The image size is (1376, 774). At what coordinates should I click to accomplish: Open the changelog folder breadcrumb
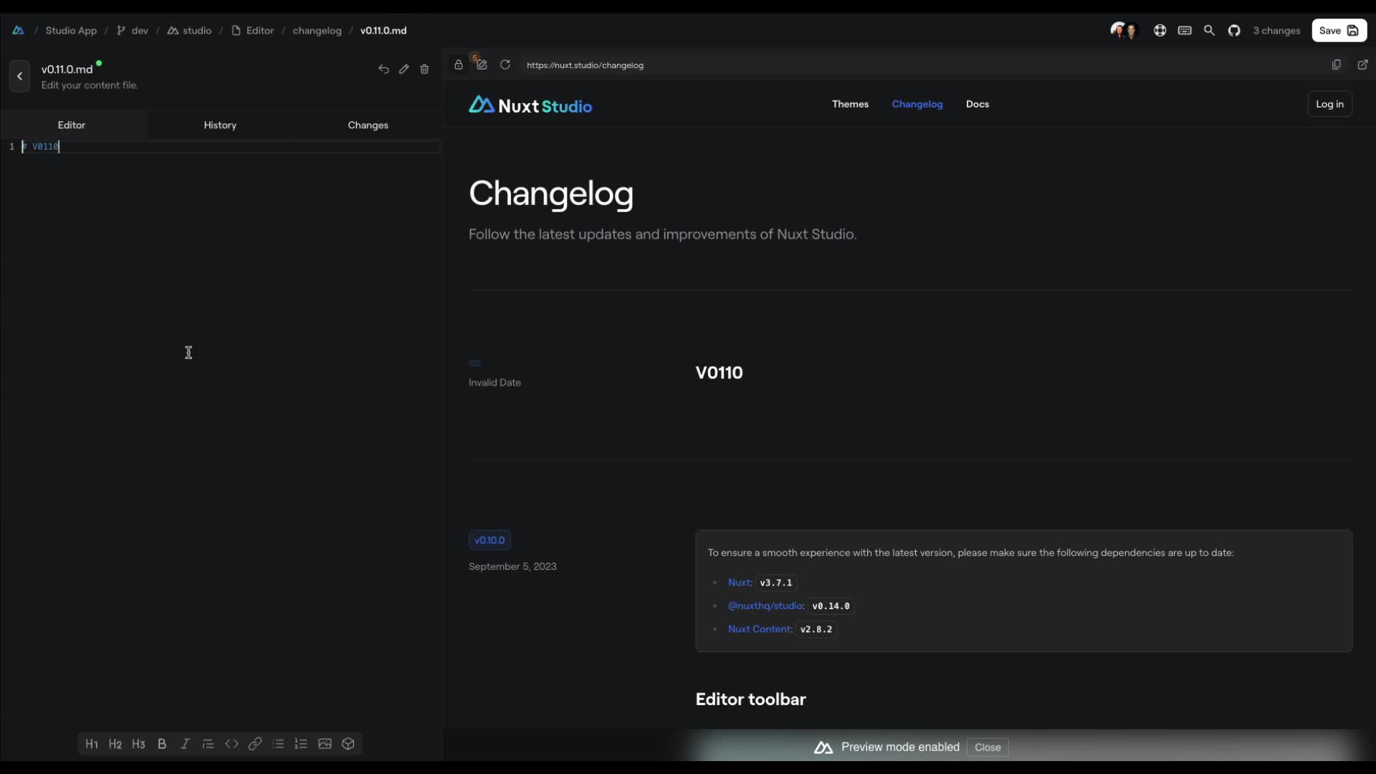pyautogui.click(x=317, y=30)
